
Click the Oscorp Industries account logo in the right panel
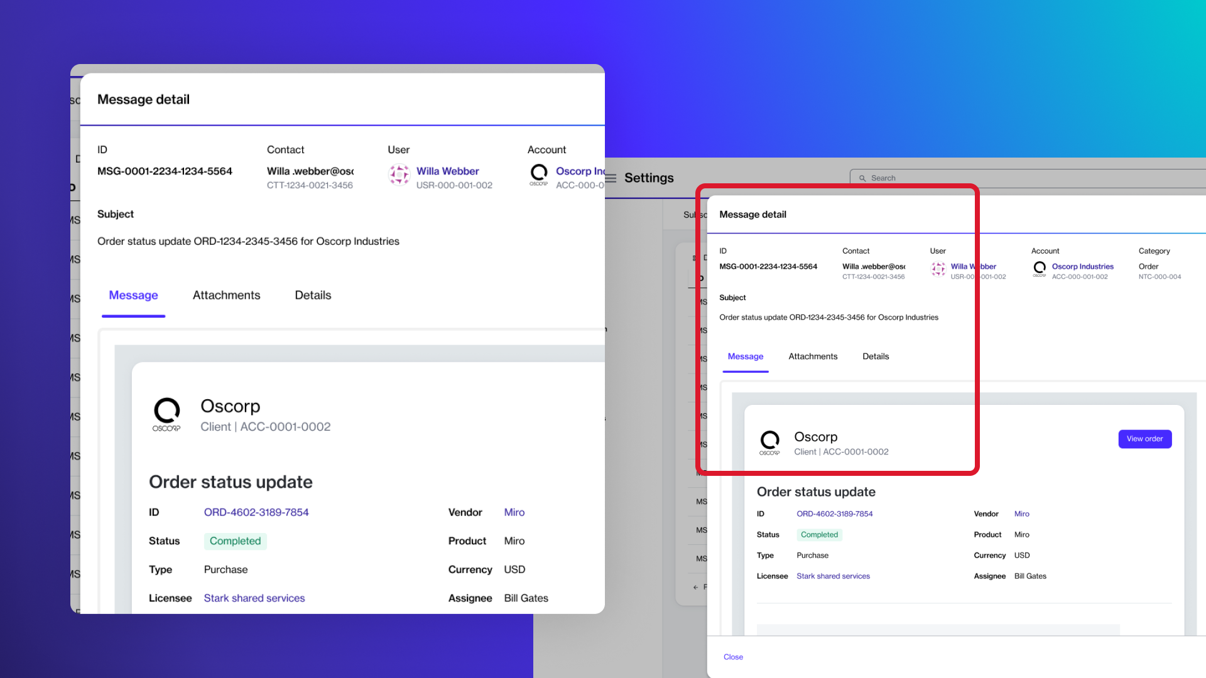pos(1040,269)
